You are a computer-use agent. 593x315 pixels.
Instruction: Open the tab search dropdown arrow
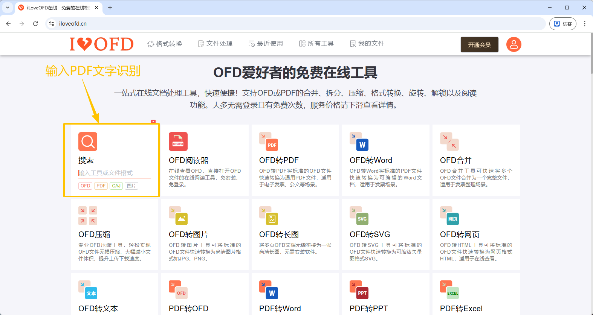8,8
